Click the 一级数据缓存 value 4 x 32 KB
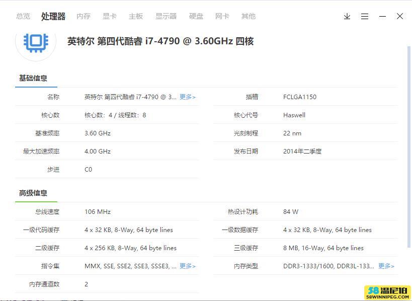This screenshot has width=412, height=301. (327, 230)
